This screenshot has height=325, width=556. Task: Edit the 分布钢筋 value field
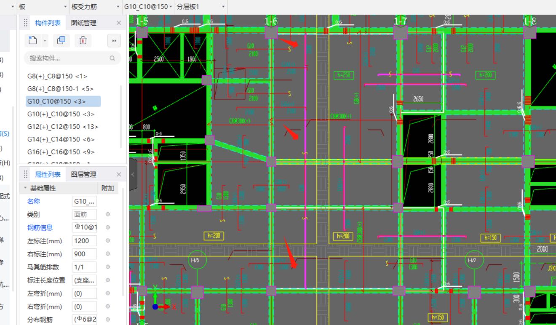pos(85,320)
